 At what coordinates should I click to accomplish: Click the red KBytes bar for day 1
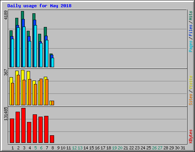tap(12, 131)
